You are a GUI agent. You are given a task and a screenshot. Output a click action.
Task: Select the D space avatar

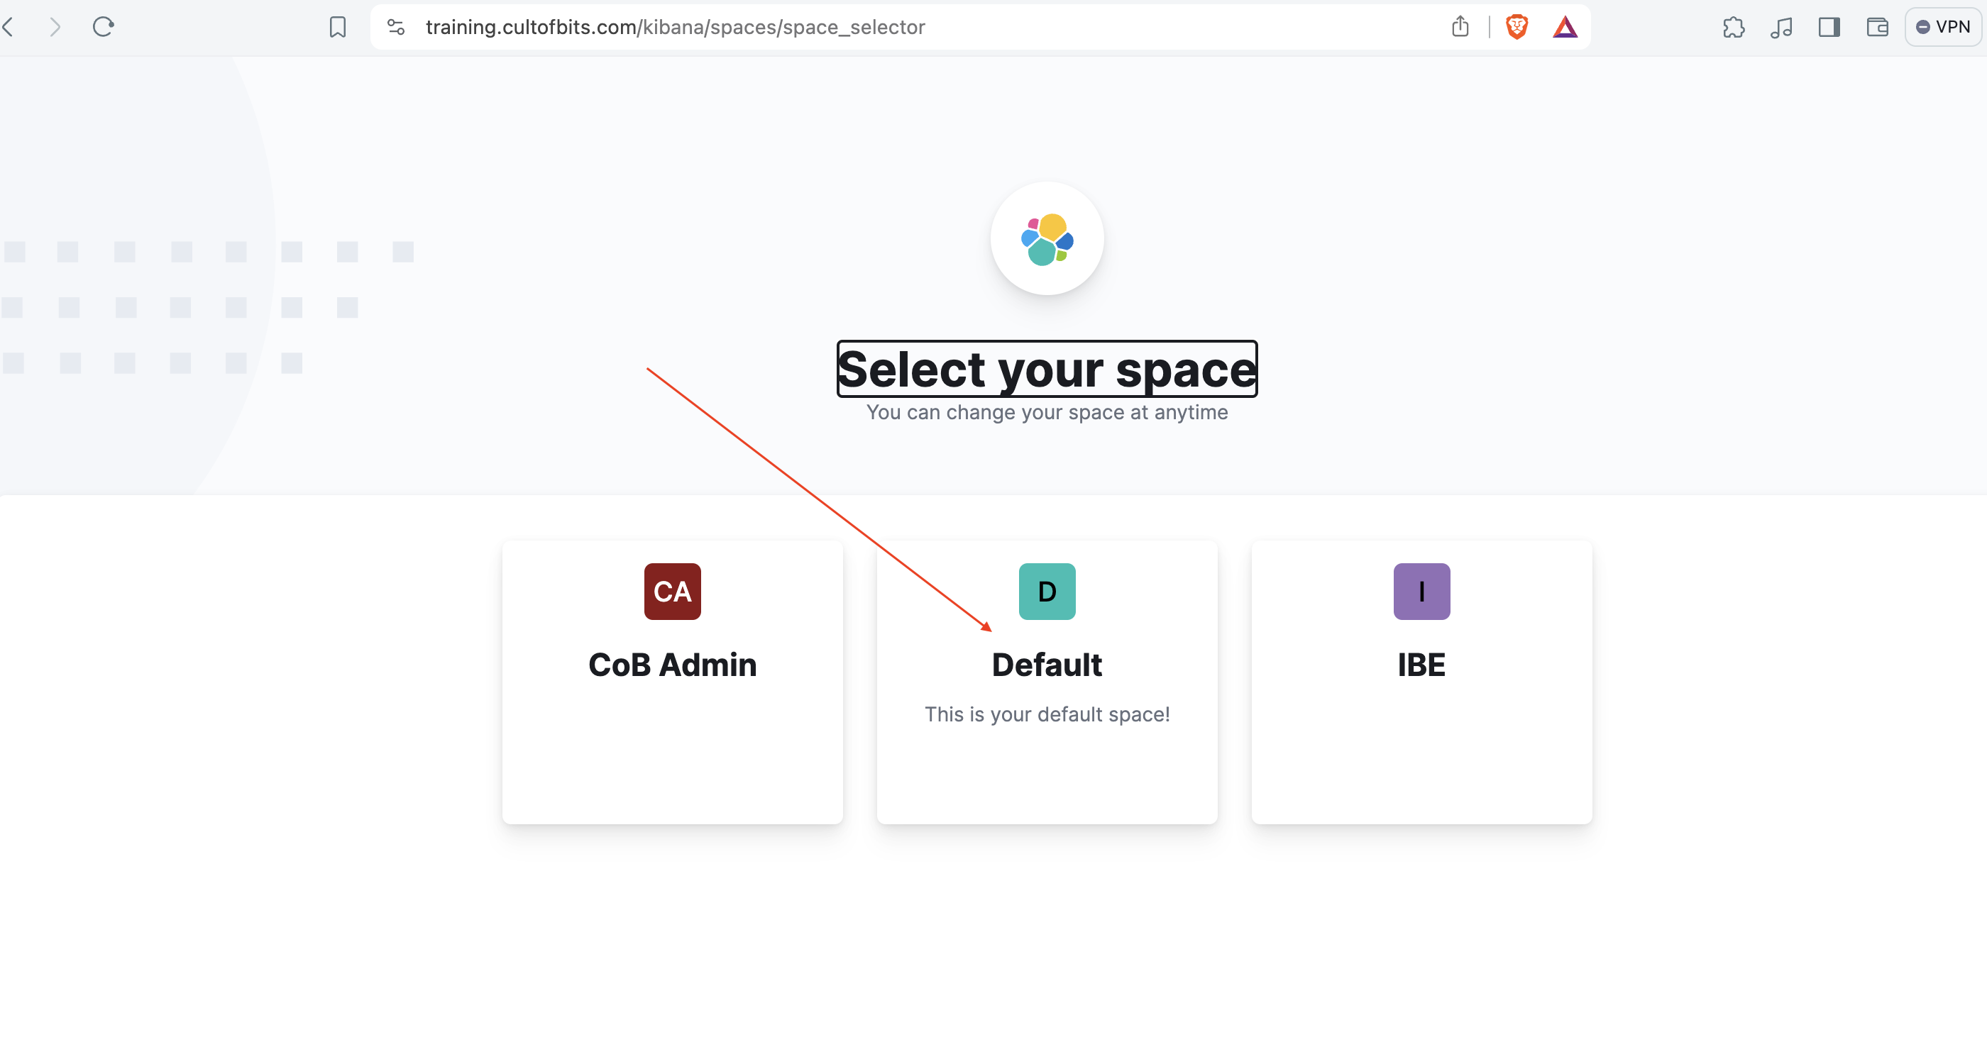(x=1047, y=592)
